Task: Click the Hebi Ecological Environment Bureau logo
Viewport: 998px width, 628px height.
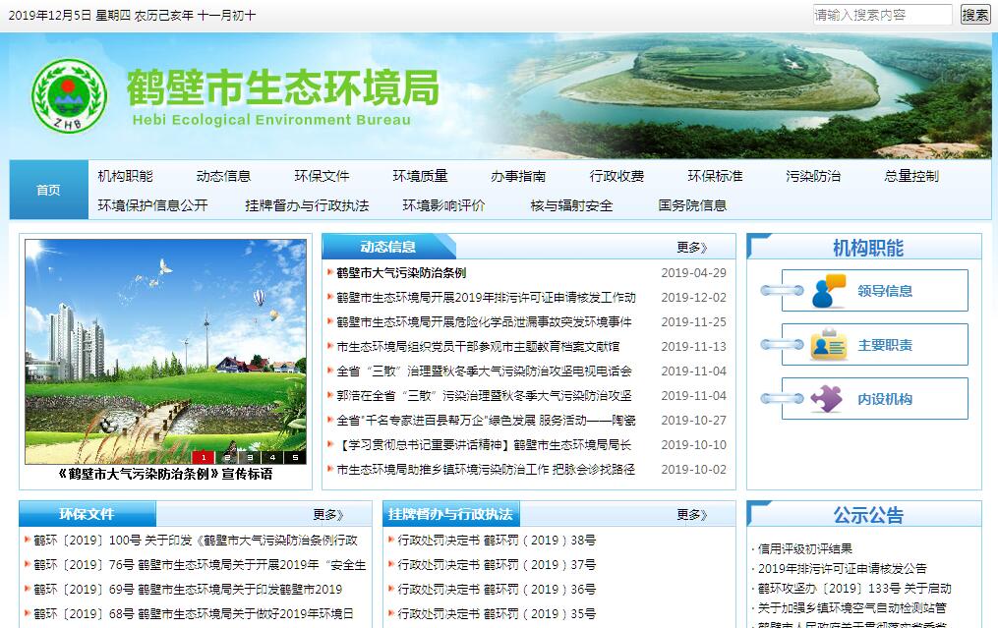Action: click(x=68, y=95)
